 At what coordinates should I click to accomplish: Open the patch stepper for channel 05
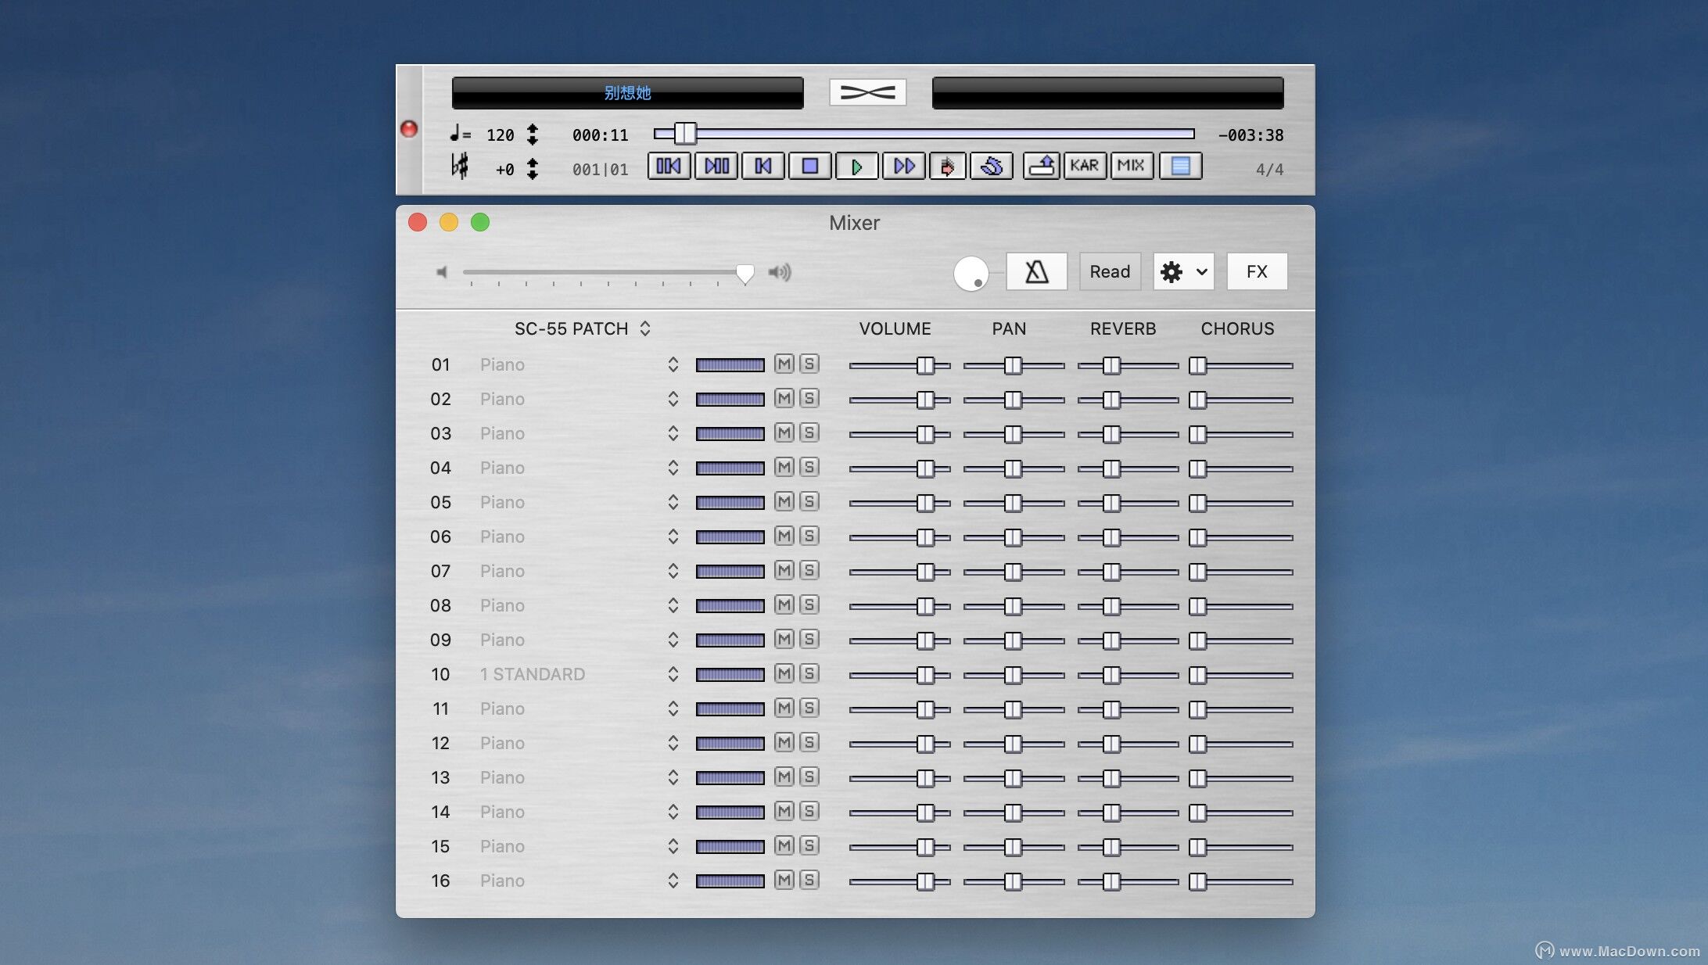click(x=673, y=502)
